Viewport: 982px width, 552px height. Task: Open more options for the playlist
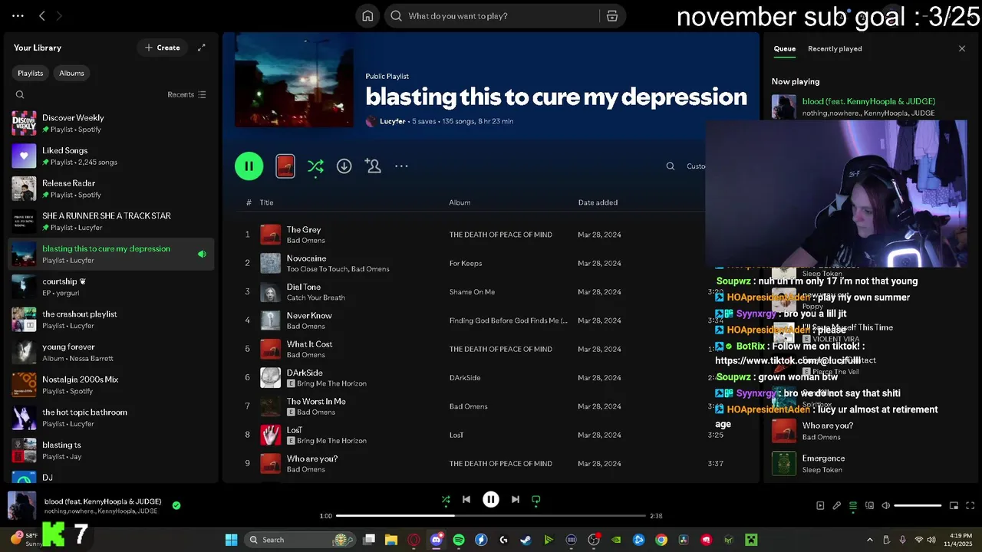[401, 166]
